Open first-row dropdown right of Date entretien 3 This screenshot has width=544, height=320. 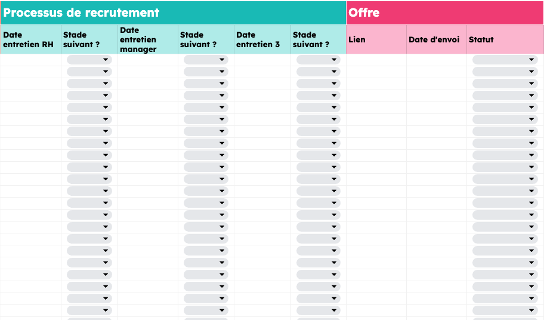[x=319, y=60]
